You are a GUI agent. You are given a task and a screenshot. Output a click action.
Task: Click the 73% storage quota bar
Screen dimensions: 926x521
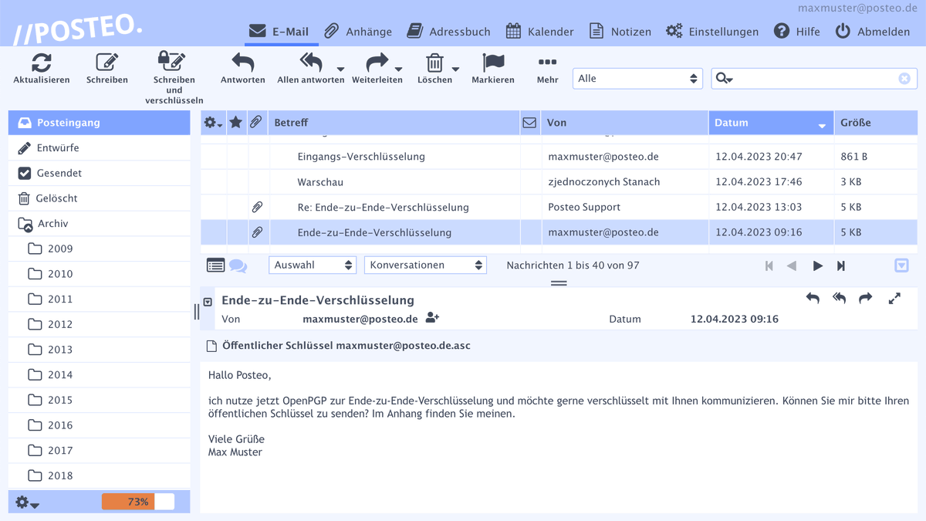[138, 502]
